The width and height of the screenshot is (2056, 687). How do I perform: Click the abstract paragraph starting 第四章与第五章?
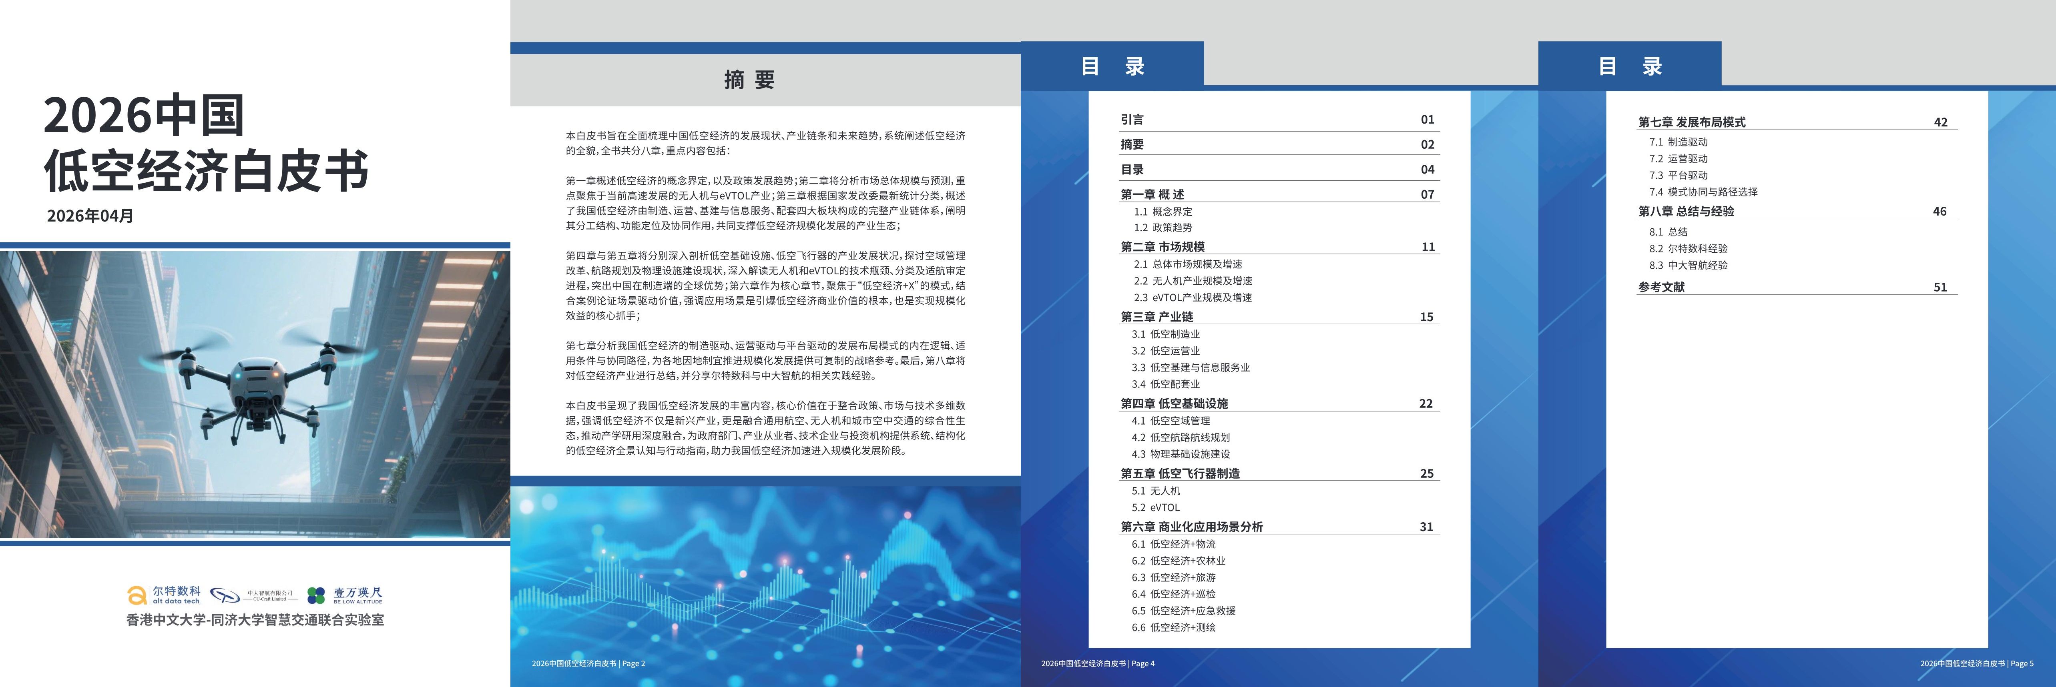click(x=765, y=286)
